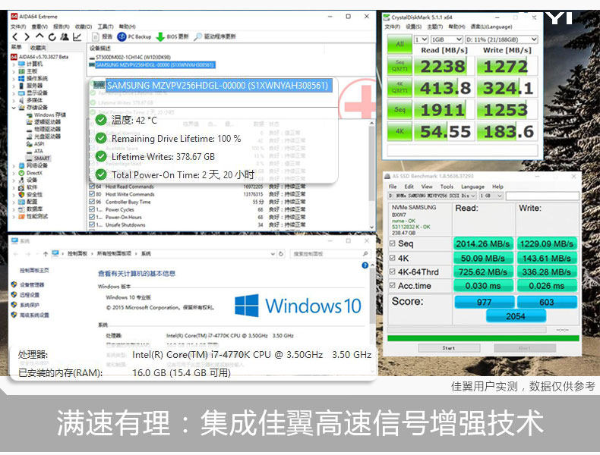
Task: Select the 计算机 computer tree icon
Action: (x=22, y=64)
